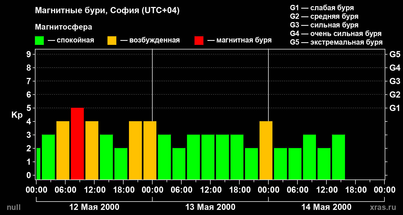Select the orange bar just right of the red bar
The image size is (403, 215).
pos(92,150)
